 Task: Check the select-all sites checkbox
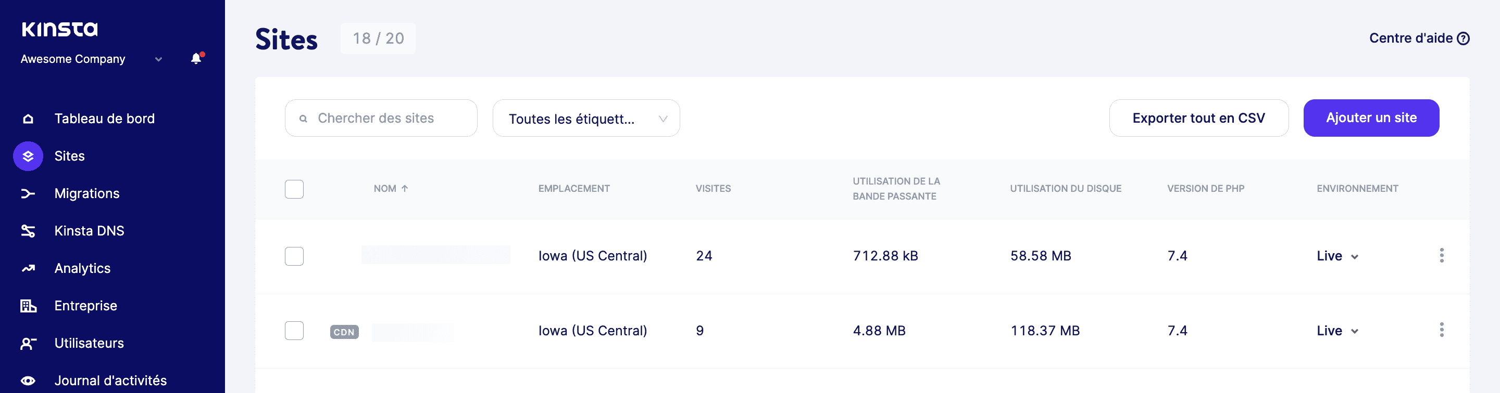pos(294,189)
